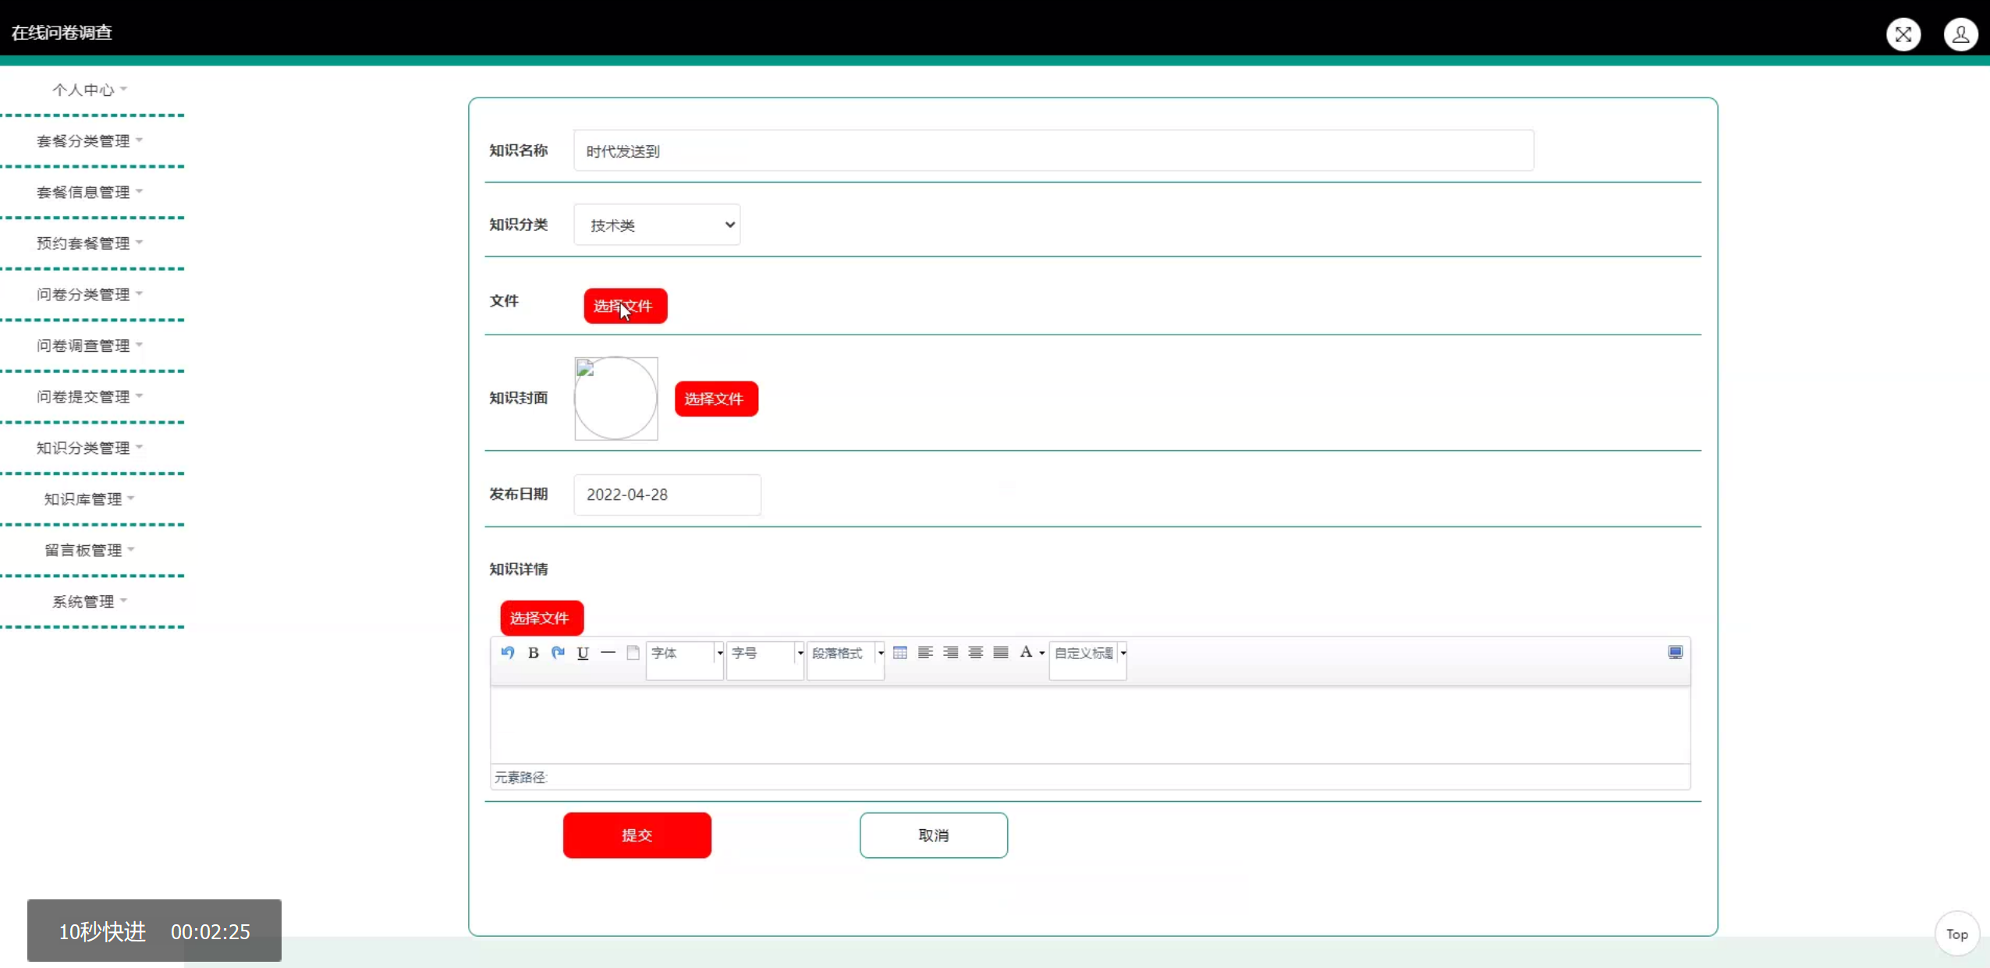Click the editor fullscreen icon

(1675, 653)
